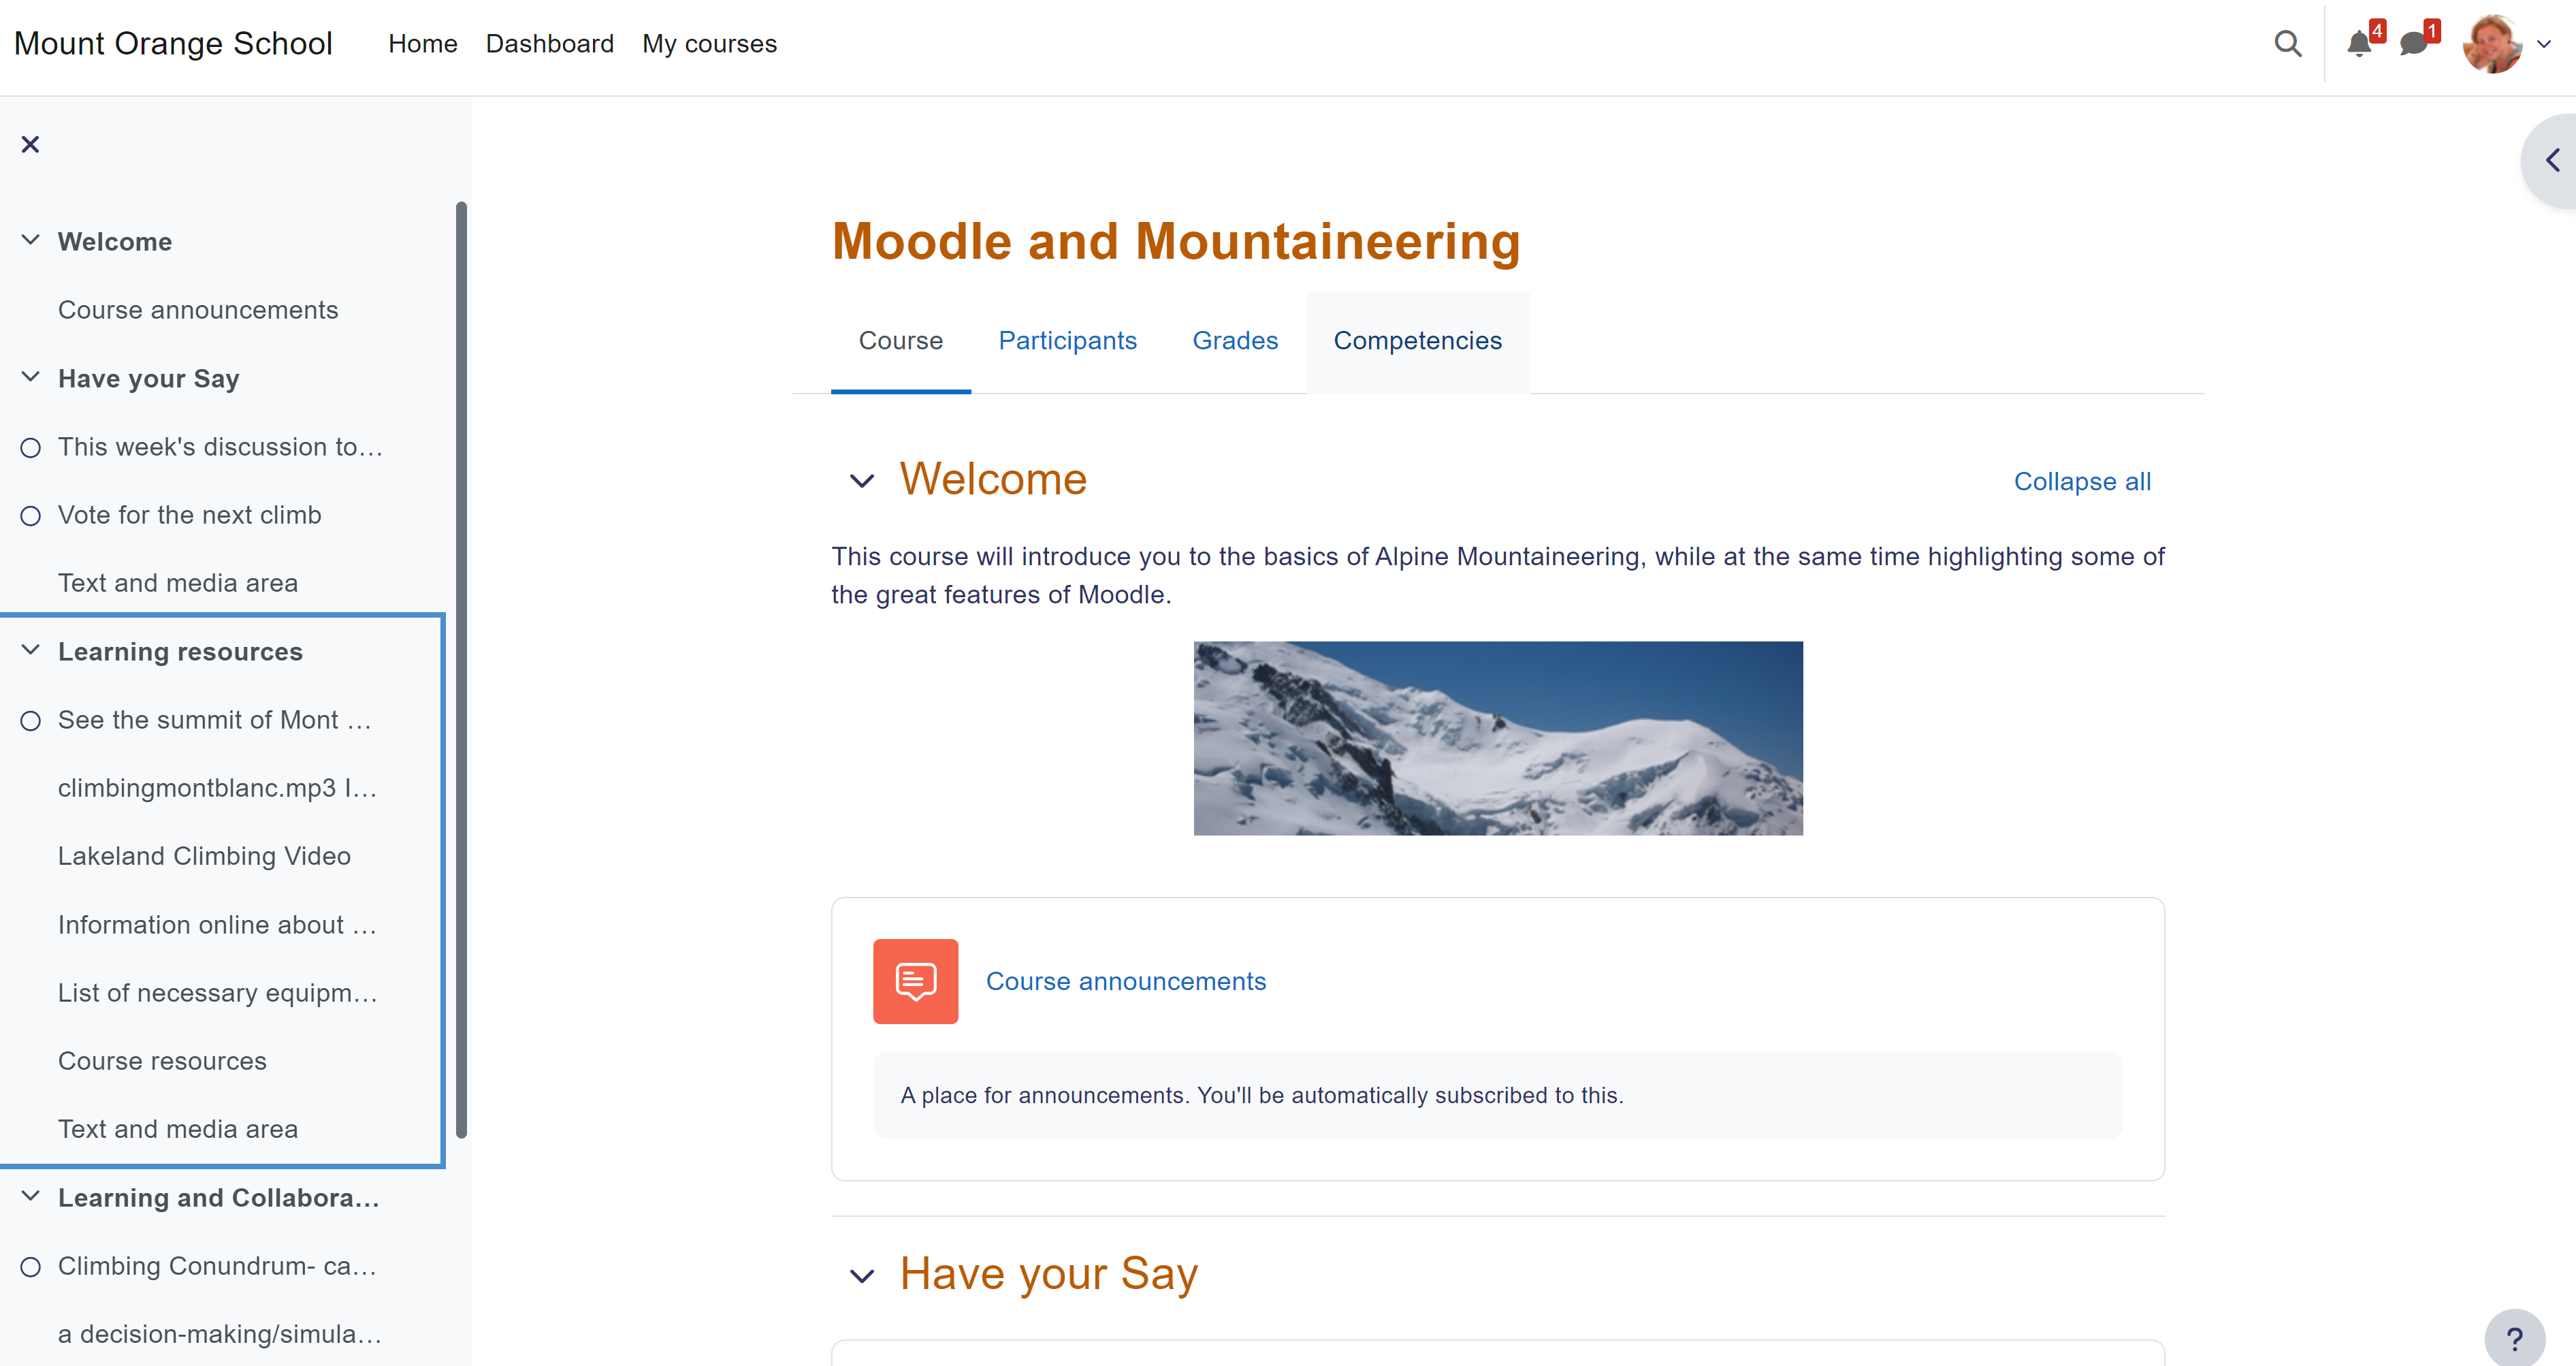Screen dimensions: 2576x1366
Task: Open Information online about … item
Action: pyautogui.click(x=217, y=925)
